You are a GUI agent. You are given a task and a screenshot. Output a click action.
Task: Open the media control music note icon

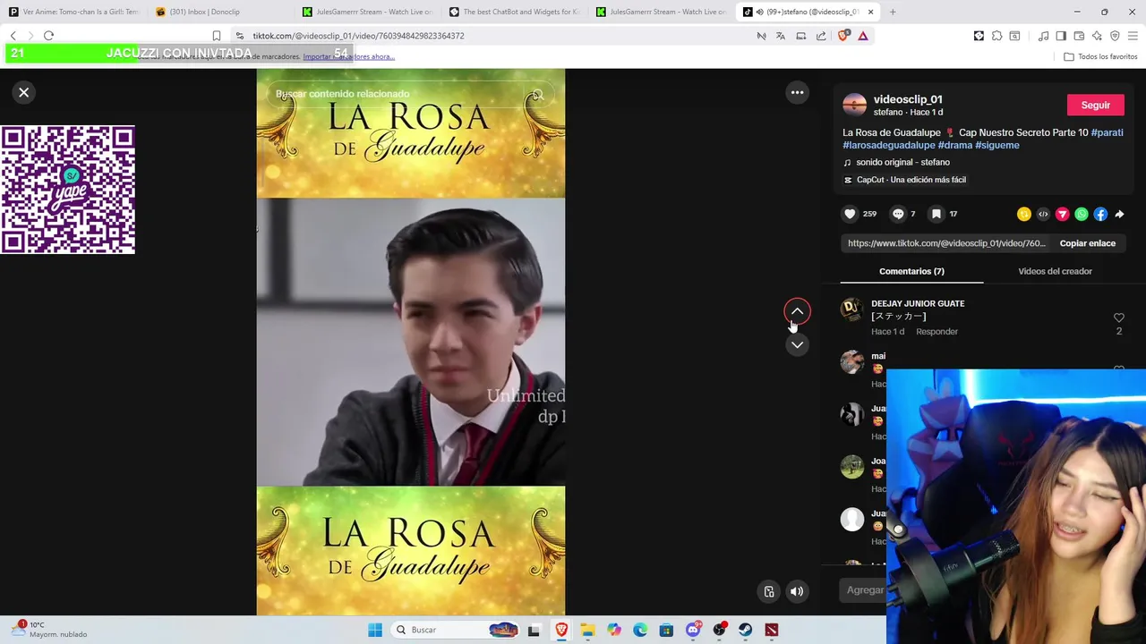1043,36
